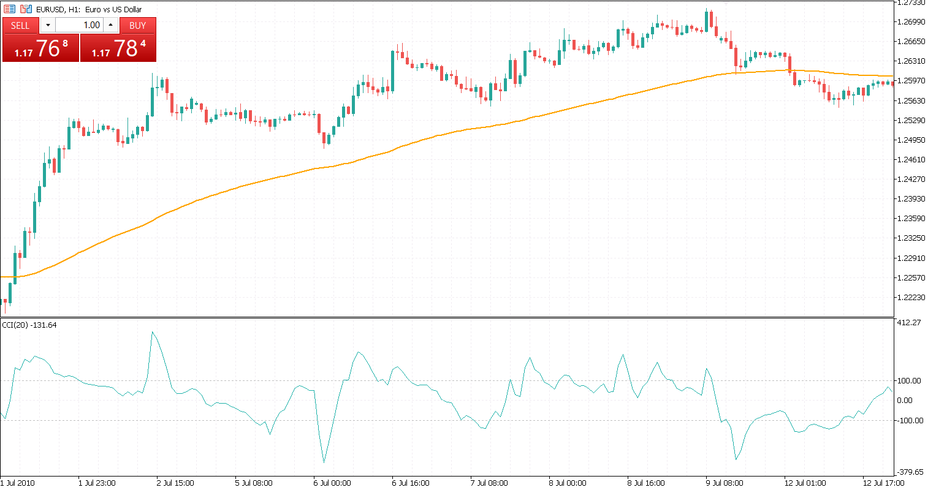Click the 'EURUSD, H1: Euro vs US Dollar' title

(89, 9)
